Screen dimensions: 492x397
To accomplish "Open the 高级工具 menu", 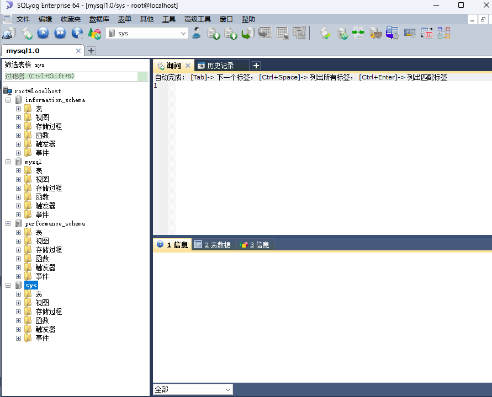I will (x=198, y=19).
